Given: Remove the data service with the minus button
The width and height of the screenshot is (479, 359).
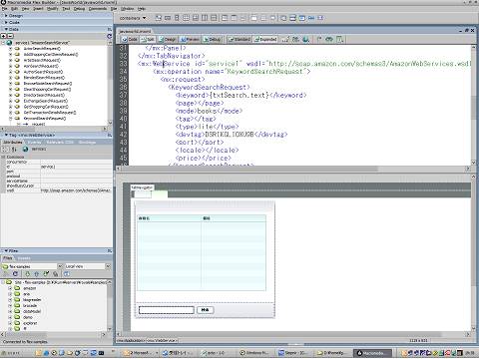Looking at the screenshot, I should [10, 36].
